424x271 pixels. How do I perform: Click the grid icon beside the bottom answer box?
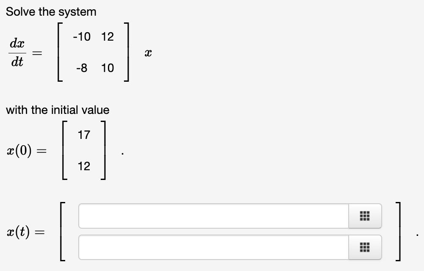pyautogui.click(x=365, y=247)
